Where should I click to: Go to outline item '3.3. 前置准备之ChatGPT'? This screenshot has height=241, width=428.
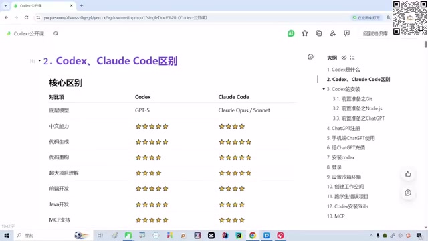point(358,118)
